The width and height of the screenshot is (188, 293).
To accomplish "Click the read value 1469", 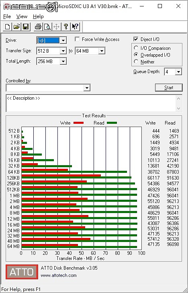I will click(x=174, y=131).
